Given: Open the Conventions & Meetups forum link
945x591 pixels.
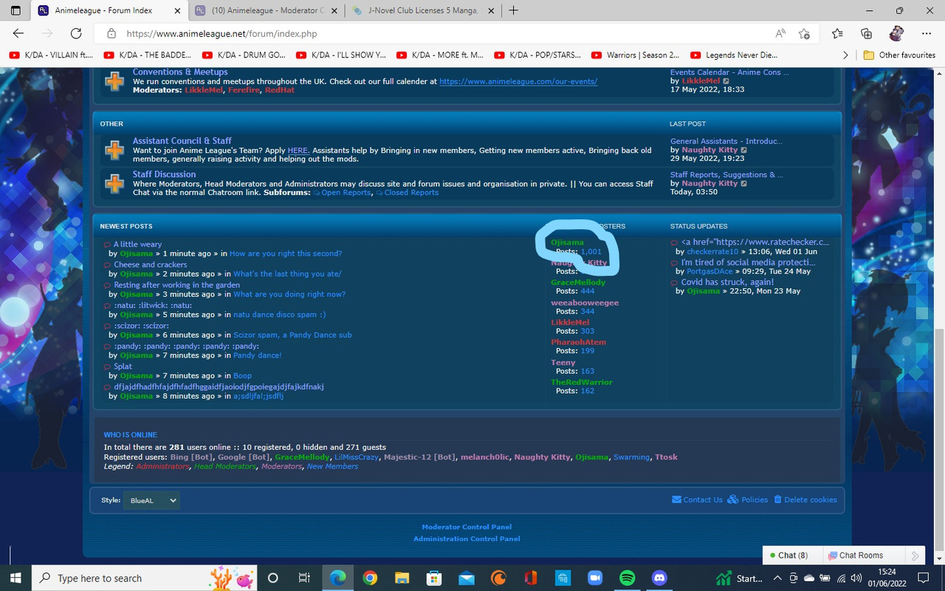Looking at the screenshot, I should click(180, 72).
